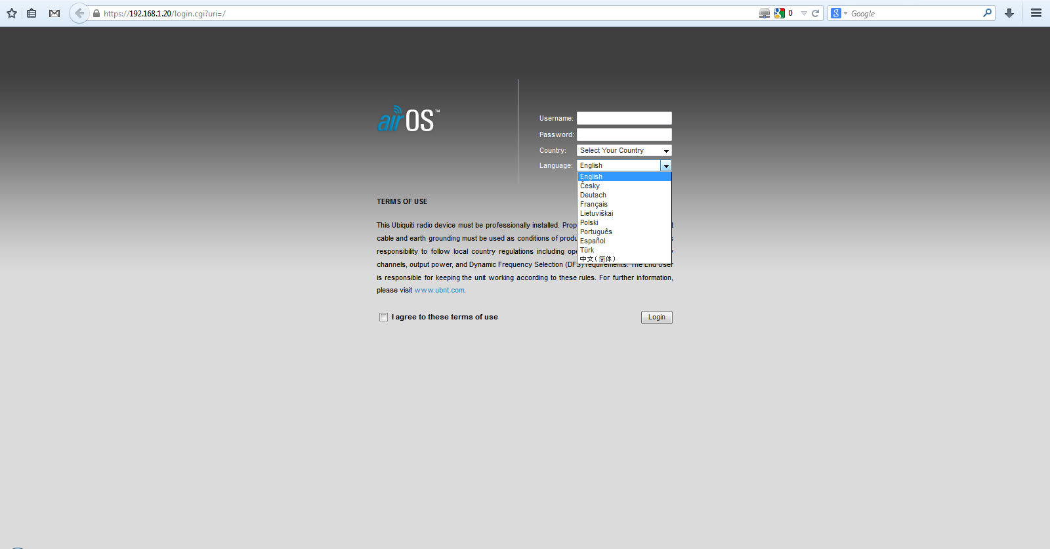Collapse the Language dropdown arrow
This screenshot has width=1050, height=549.
(665, 166)
